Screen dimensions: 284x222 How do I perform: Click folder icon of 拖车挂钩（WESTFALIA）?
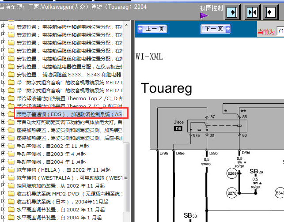pyautogui.click(x=11, y=178)
